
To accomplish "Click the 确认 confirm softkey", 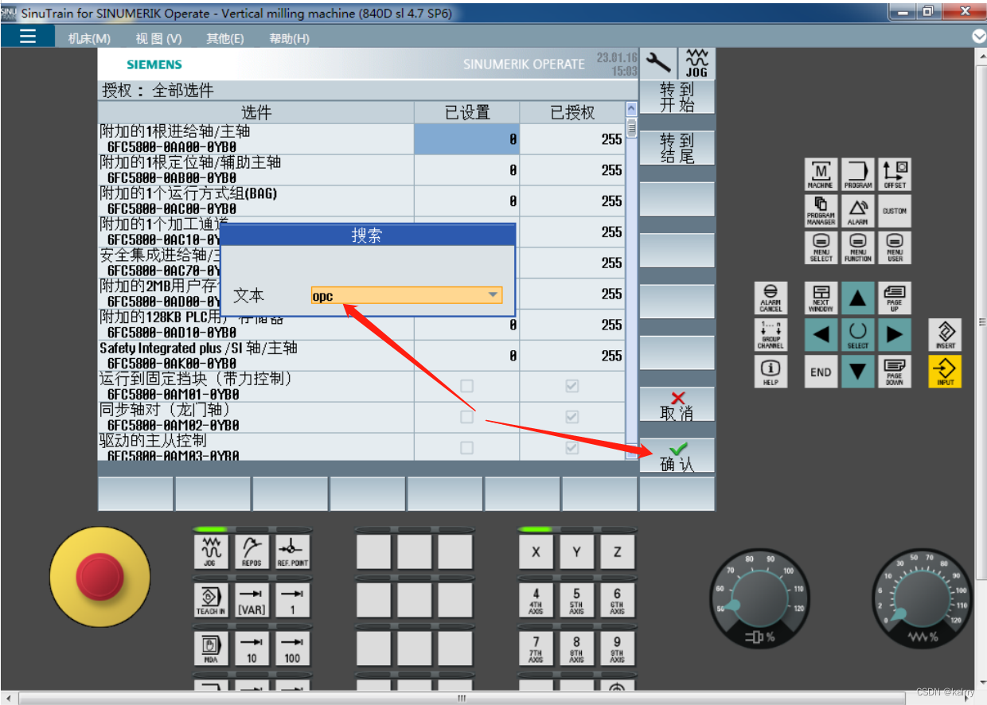I will (677, 455).
